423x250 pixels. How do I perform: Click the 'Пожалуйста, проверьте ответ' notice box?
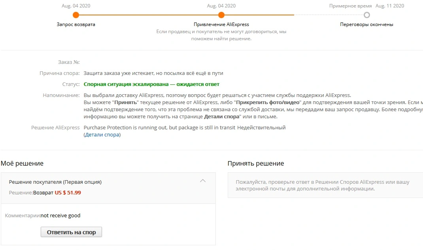coord(325,185)
